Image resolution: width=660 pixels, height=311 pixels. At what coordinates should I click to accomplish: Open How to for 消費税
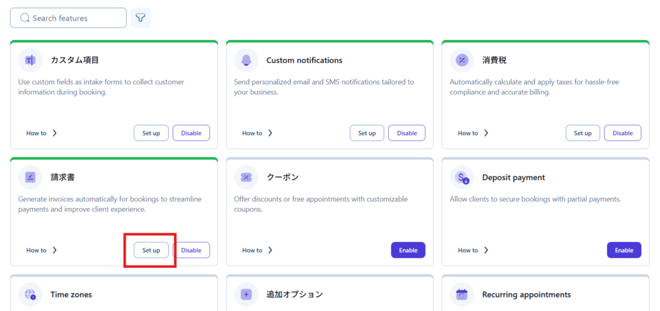point(473,133)
